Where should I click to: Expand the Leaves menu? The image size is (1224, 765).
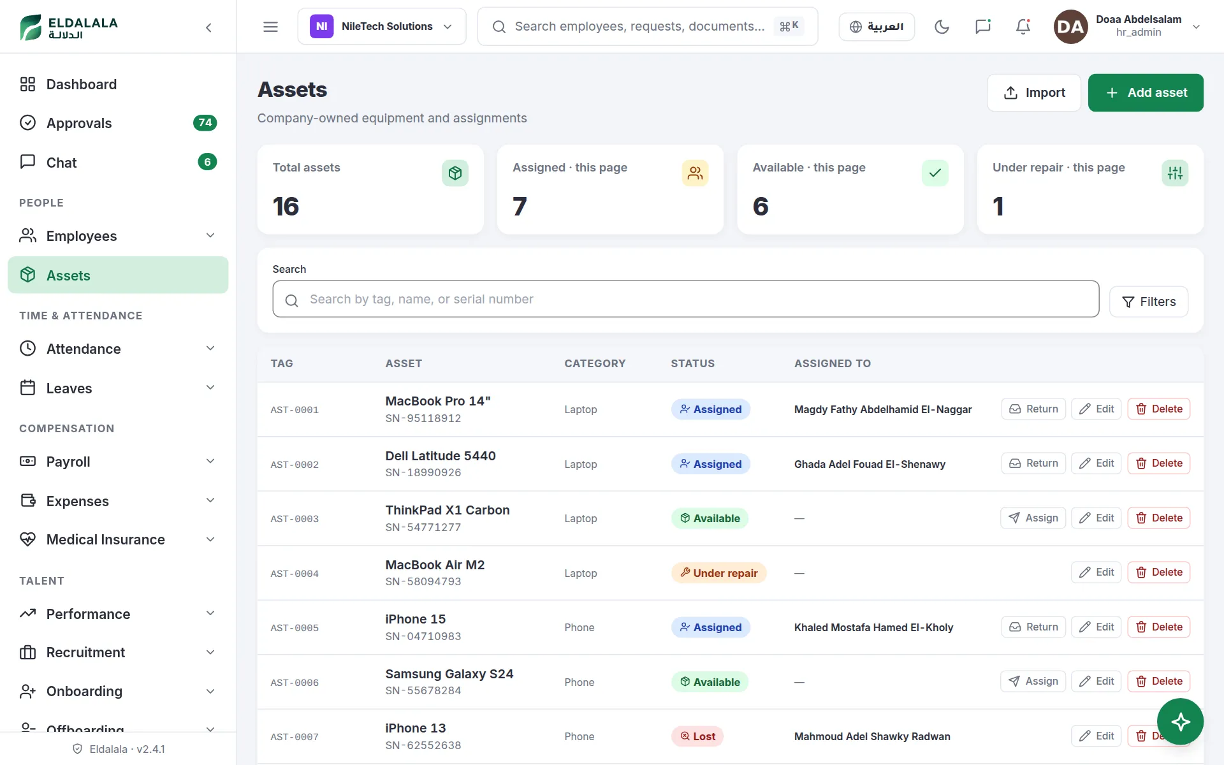coord(118,388)
